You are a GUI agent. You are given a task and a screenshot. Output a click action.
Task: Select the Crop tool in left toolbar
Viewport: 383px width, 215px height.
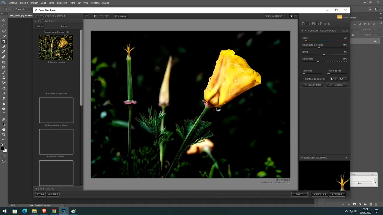[x=4, y=42]
